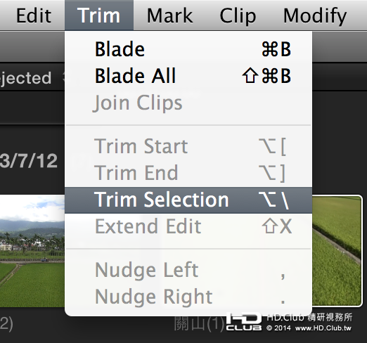Select the Blade All command
Viewport: 367px width, 343px height.
(x=188, y=76)
